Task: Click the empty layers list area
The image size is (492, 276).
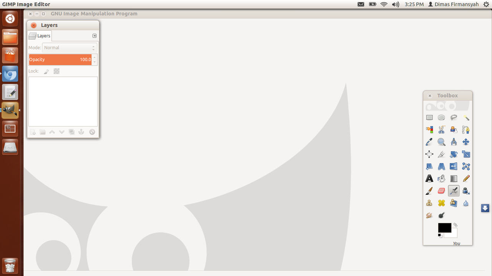Action: (x=63, y=102)
